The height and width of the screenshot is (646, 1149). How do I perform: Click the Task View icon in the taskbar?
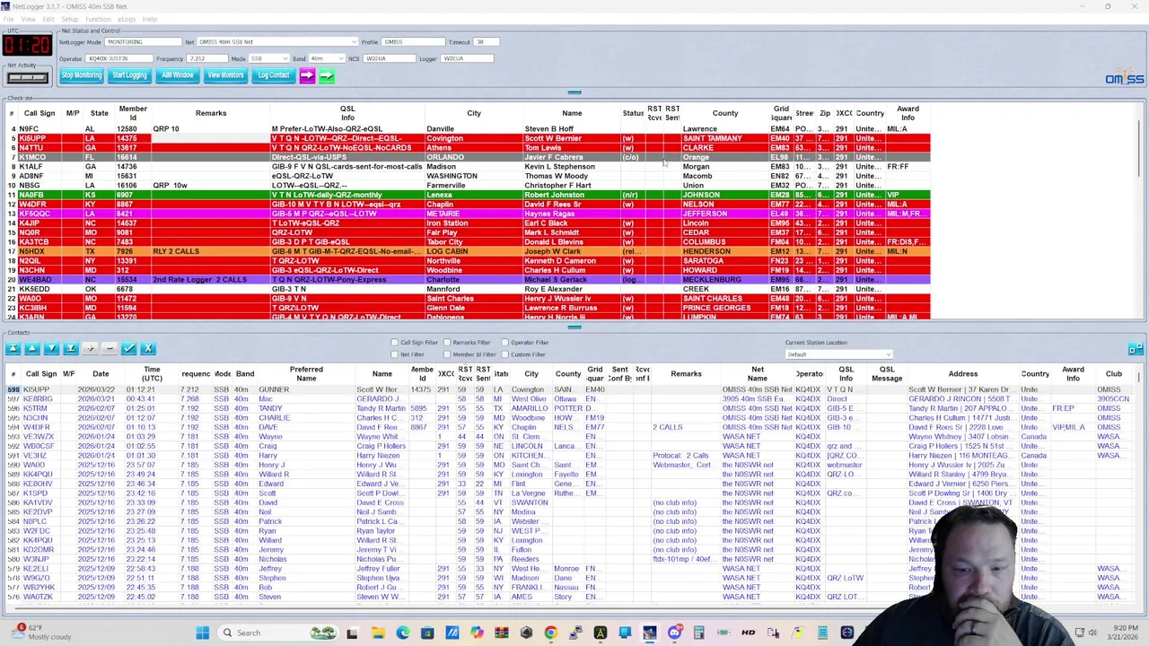352,633
